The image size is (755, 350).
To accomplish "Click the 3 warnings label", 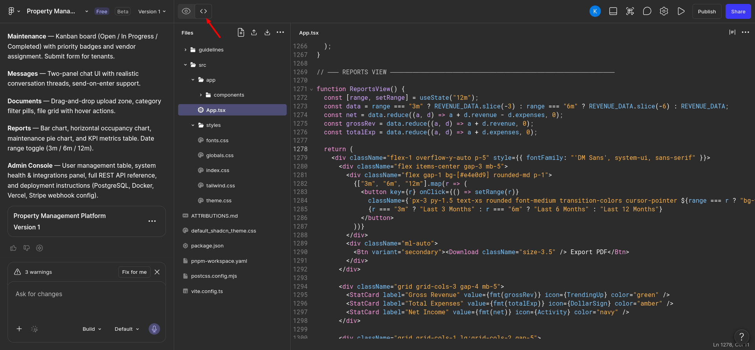I will tap(39, 272).
